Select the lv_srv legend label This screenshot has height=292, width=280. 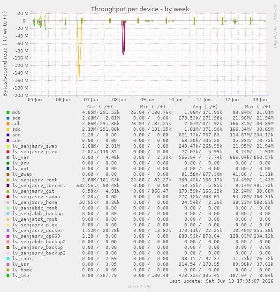(21, 163)
